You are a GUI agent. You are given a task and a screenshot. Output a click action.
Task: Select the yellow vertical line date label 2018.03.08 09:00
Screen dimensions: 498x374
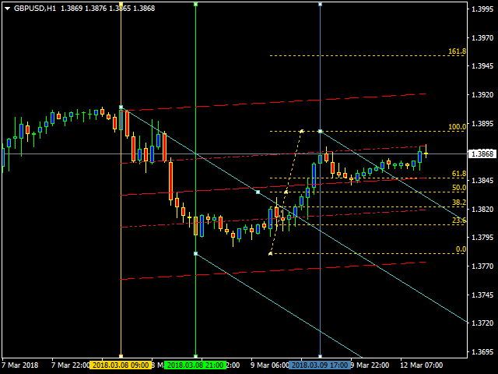coord(121,365)
